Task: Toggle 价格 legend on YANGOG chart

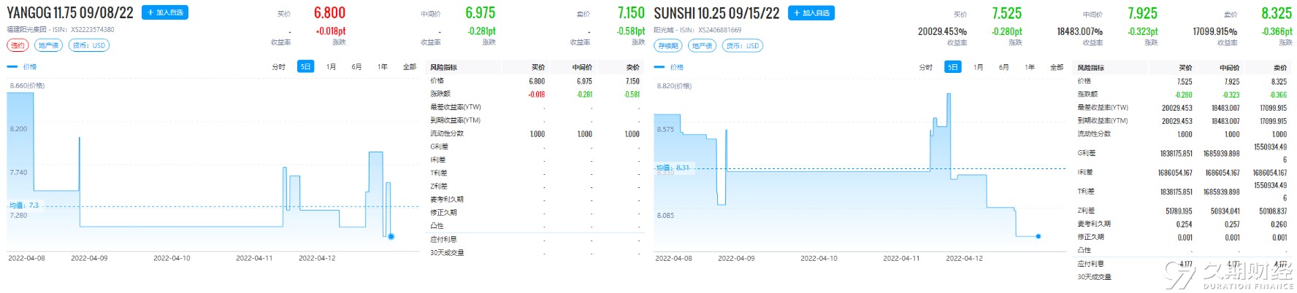Action: pos(22,66)
